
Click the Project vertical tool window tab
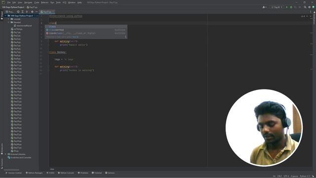pos(2,15)
